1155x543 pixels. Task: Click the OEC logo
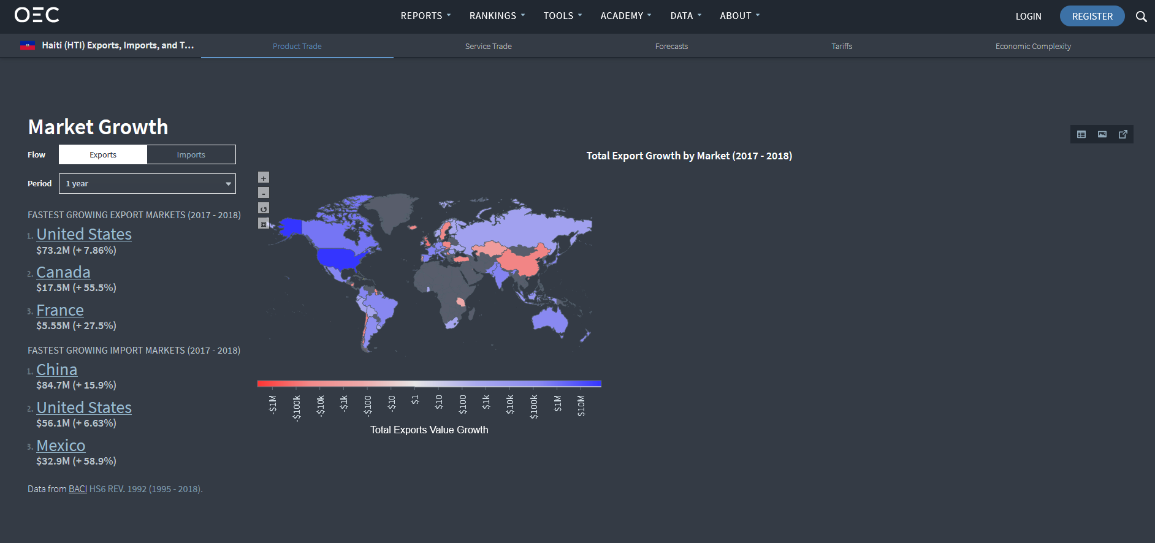point(37,15)
